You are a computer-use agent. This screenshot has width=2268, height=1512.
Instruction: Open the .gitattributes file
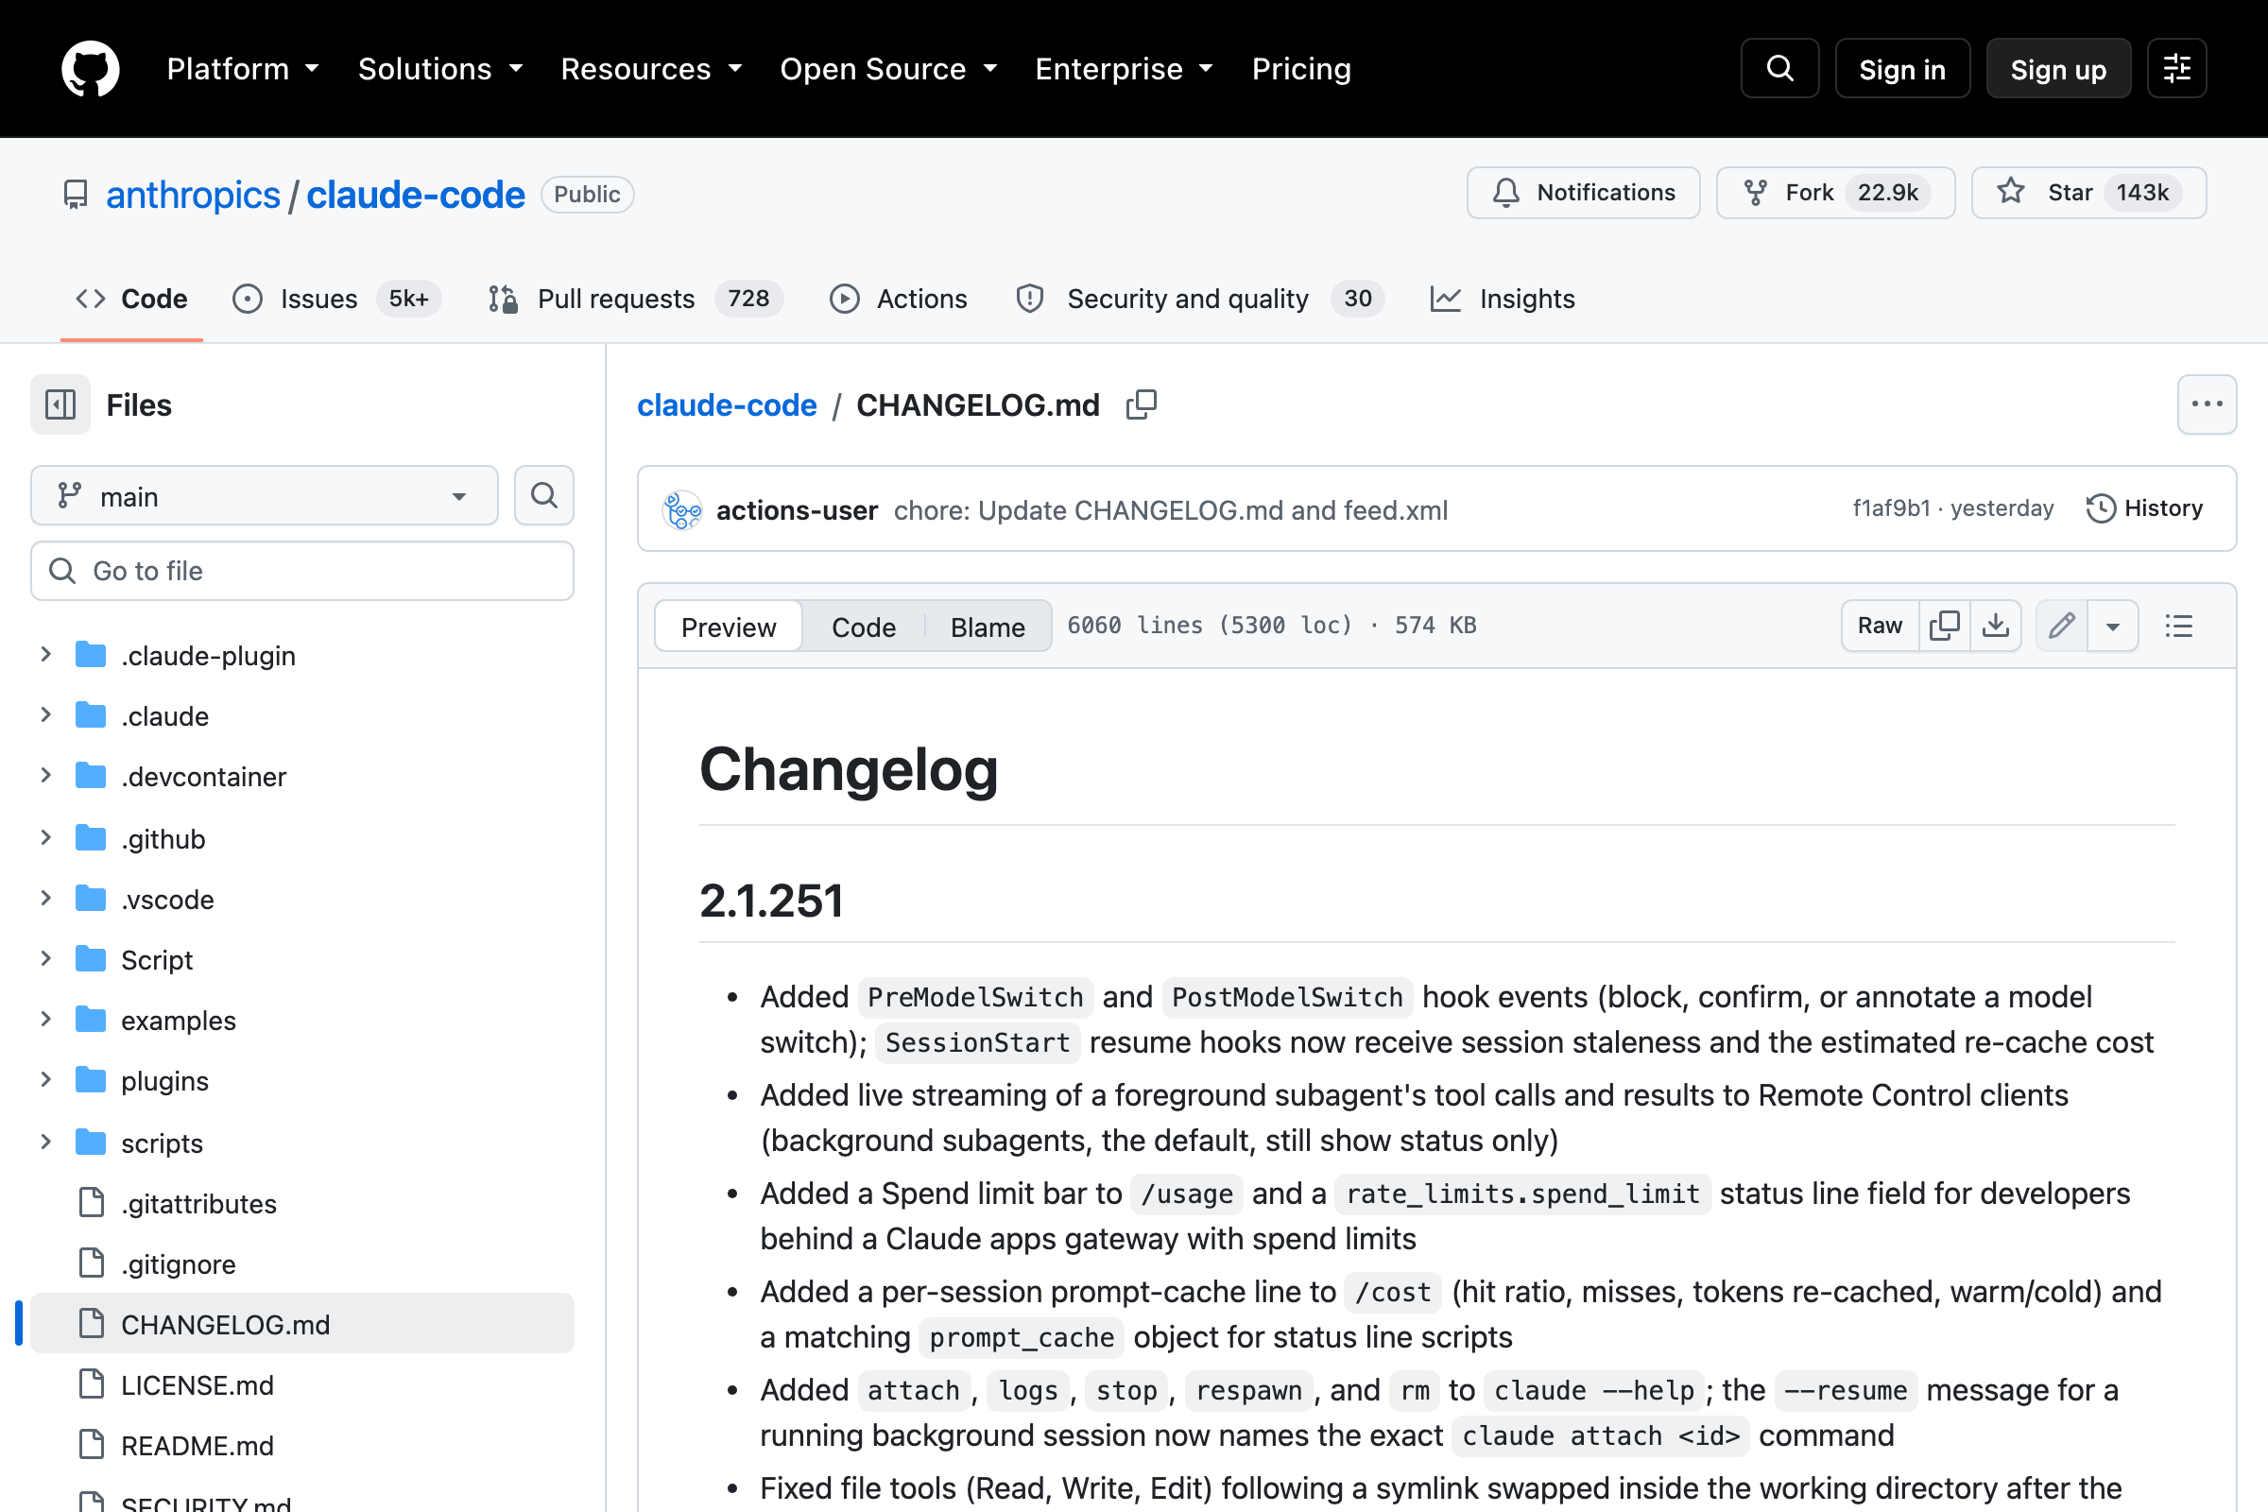click(x=301, y=1203)
